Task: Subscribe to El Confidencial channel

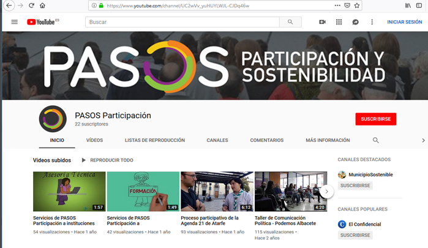Action: (355, 235)
